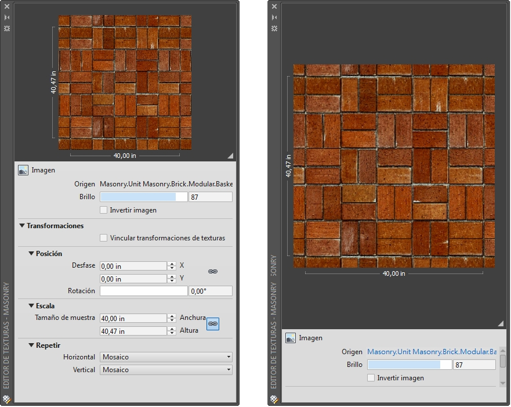
Task: Click the Rotación slider bar
Action: pos(143,291)
